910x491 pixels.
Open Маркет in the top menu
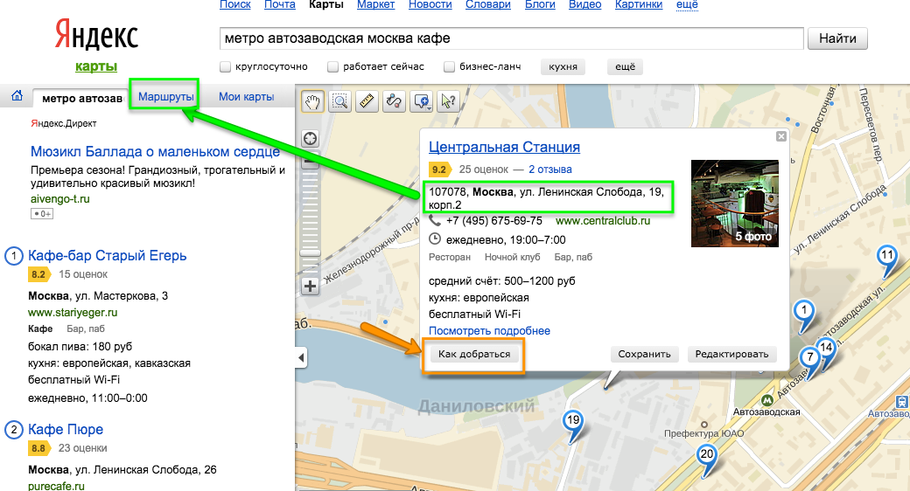coord(375,4)
